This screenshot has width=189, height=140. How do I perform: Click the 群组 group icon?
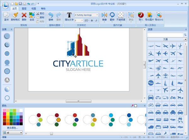pyautogui.click(x=131, y=15)
